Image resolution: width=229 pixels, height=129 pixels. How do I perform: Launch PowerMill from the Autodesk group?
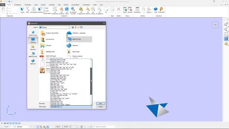coord(161,10)
